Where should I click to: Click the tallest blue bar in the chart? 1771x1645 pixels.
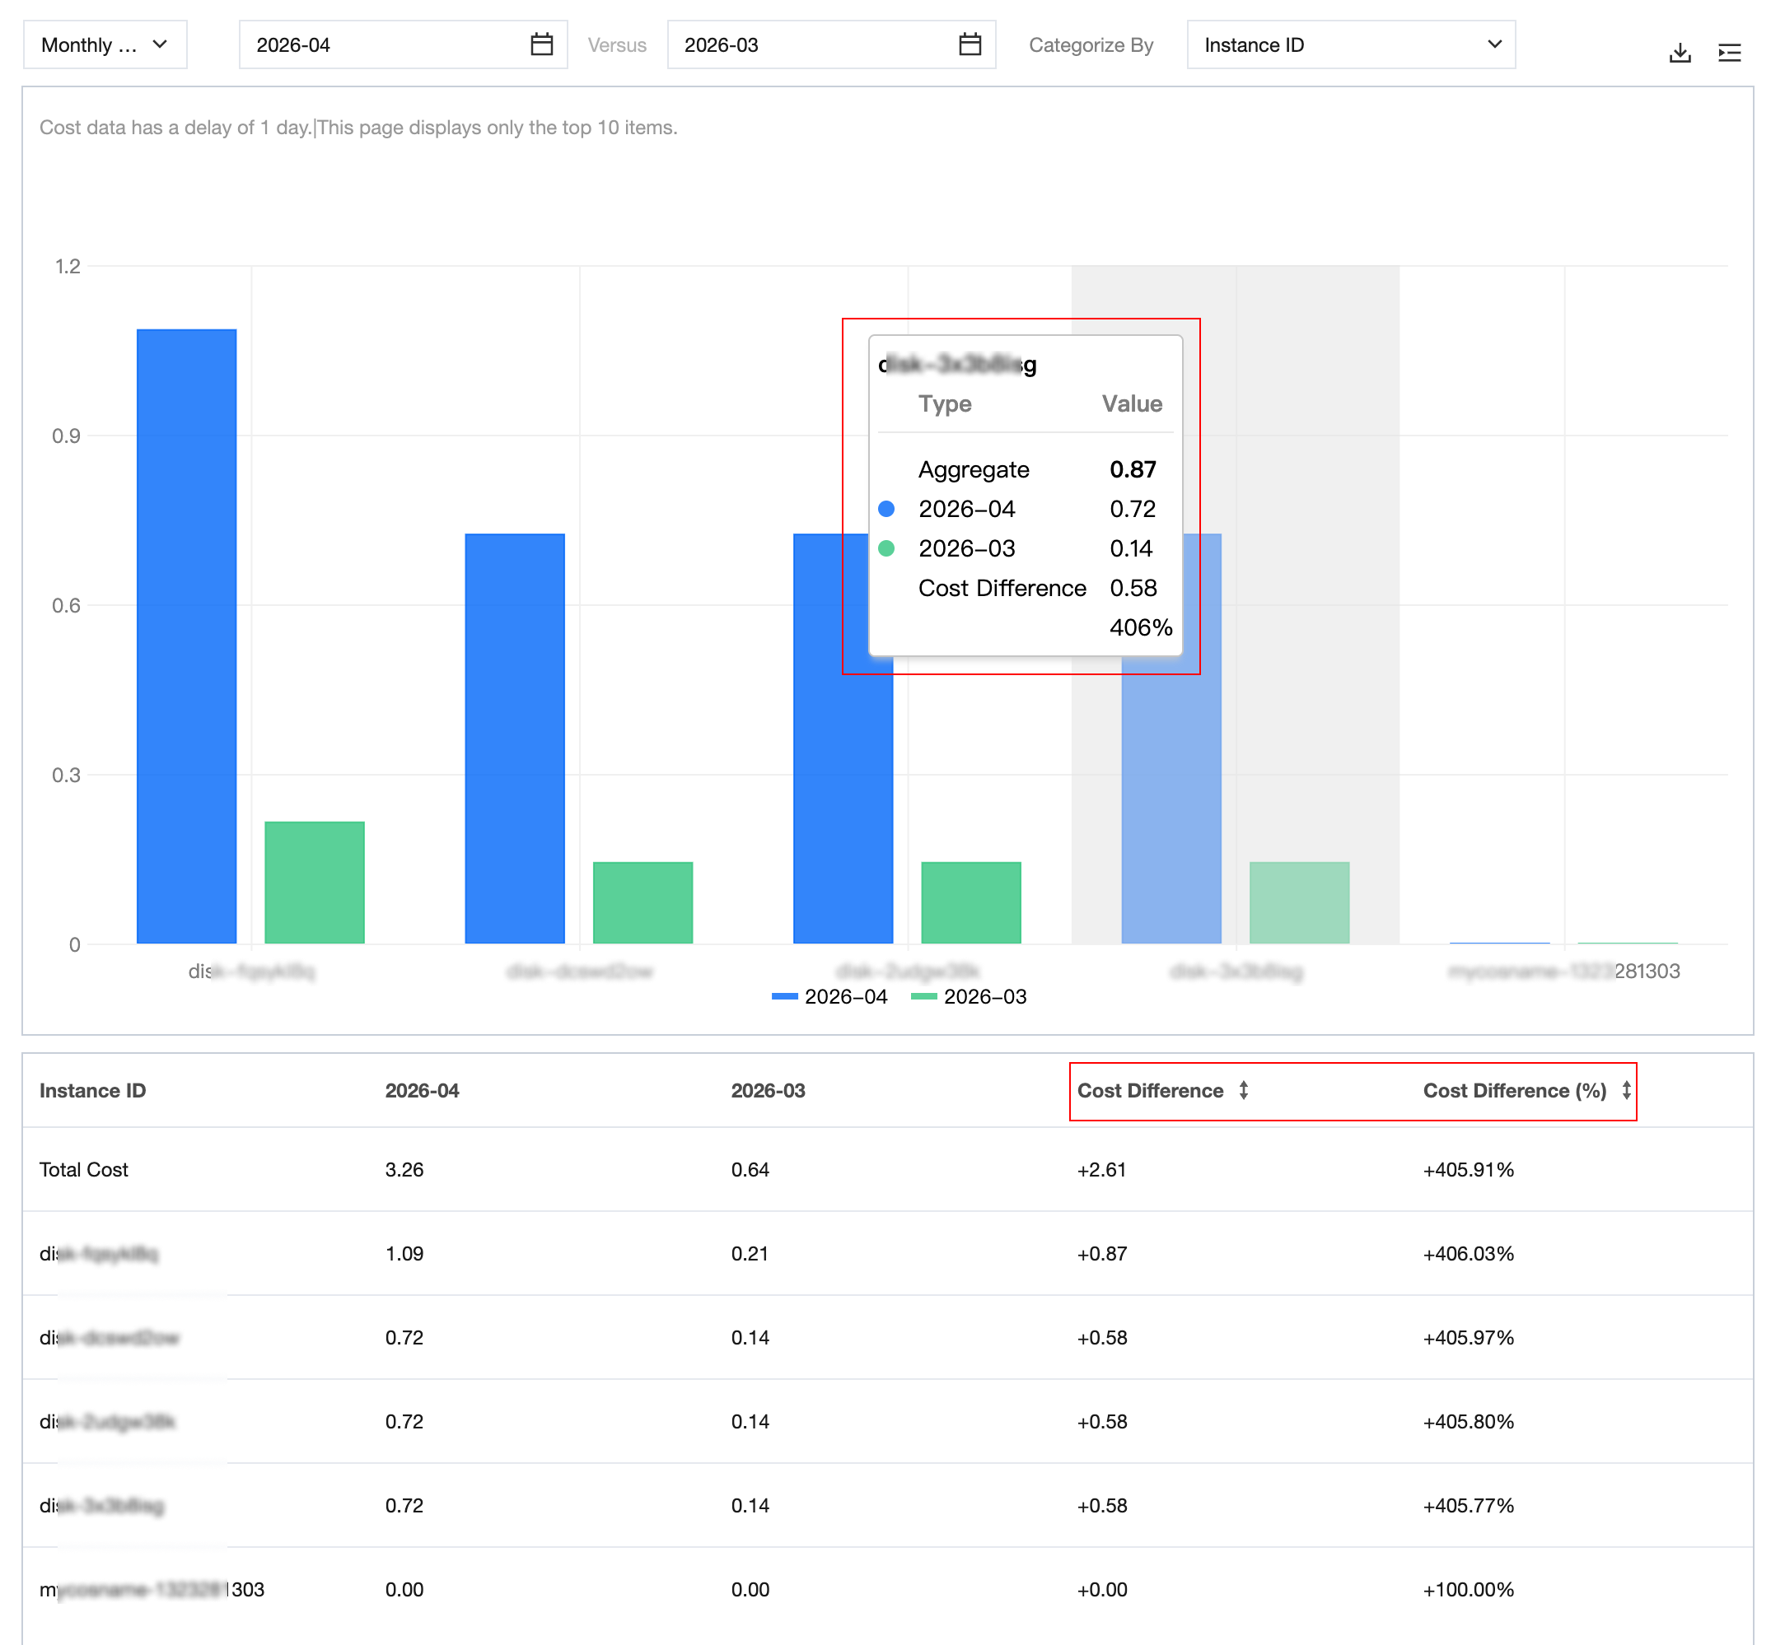[186, 636]
